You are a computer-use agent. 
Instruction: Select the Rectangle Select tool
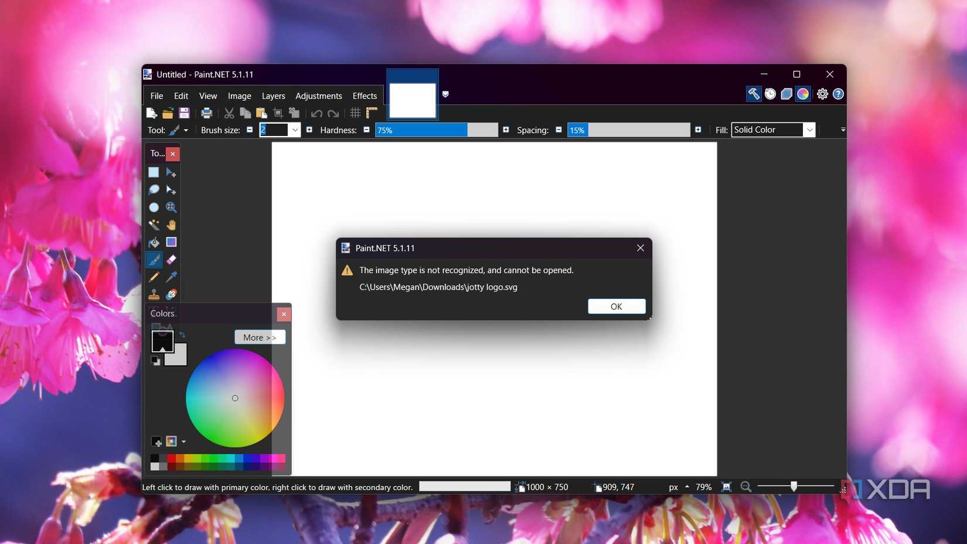click(154, 172)
